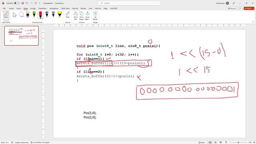Click the zoom percentage value

pyautogui.click(x=250, y=142)
